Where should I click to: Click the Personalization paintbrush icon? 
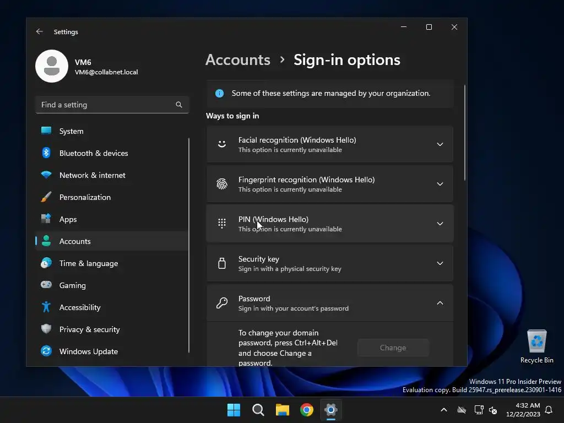pyautogui.click(x=46, y=197)
